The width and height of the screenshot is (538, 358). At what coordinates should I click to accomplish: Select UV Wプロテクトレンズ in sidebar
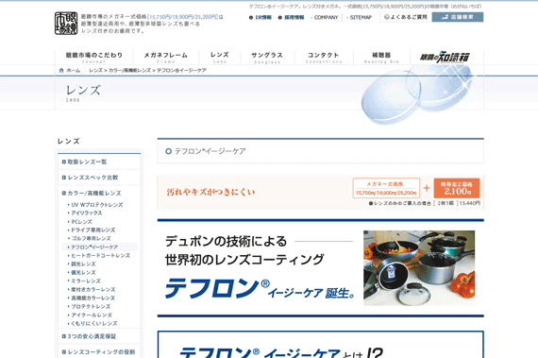tap(95, 205)
